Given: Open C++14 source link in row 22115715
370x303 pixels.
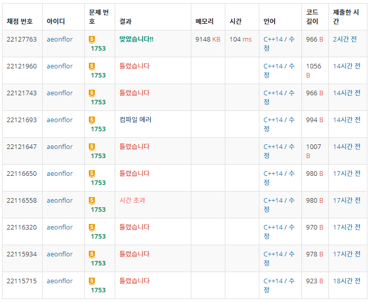Looking at the screenshot, I should [273, 281].
